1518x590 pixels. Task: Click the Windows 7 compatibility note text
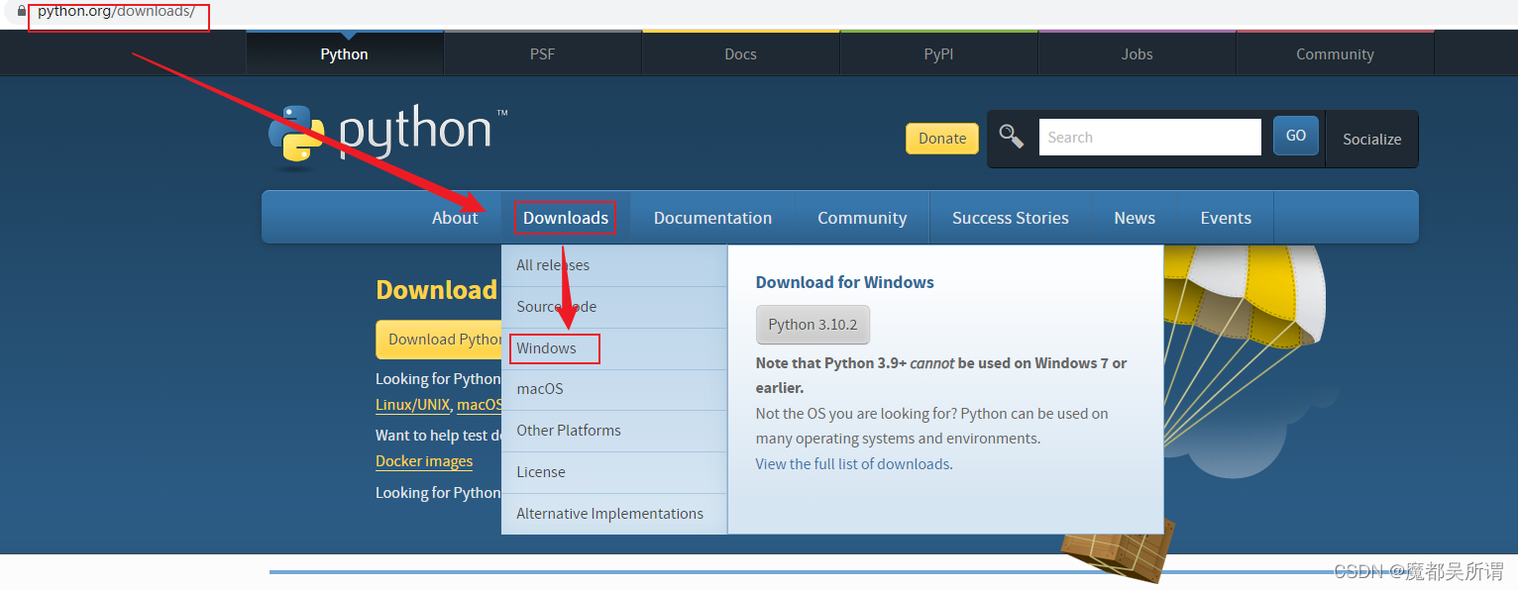coord(941,375)
